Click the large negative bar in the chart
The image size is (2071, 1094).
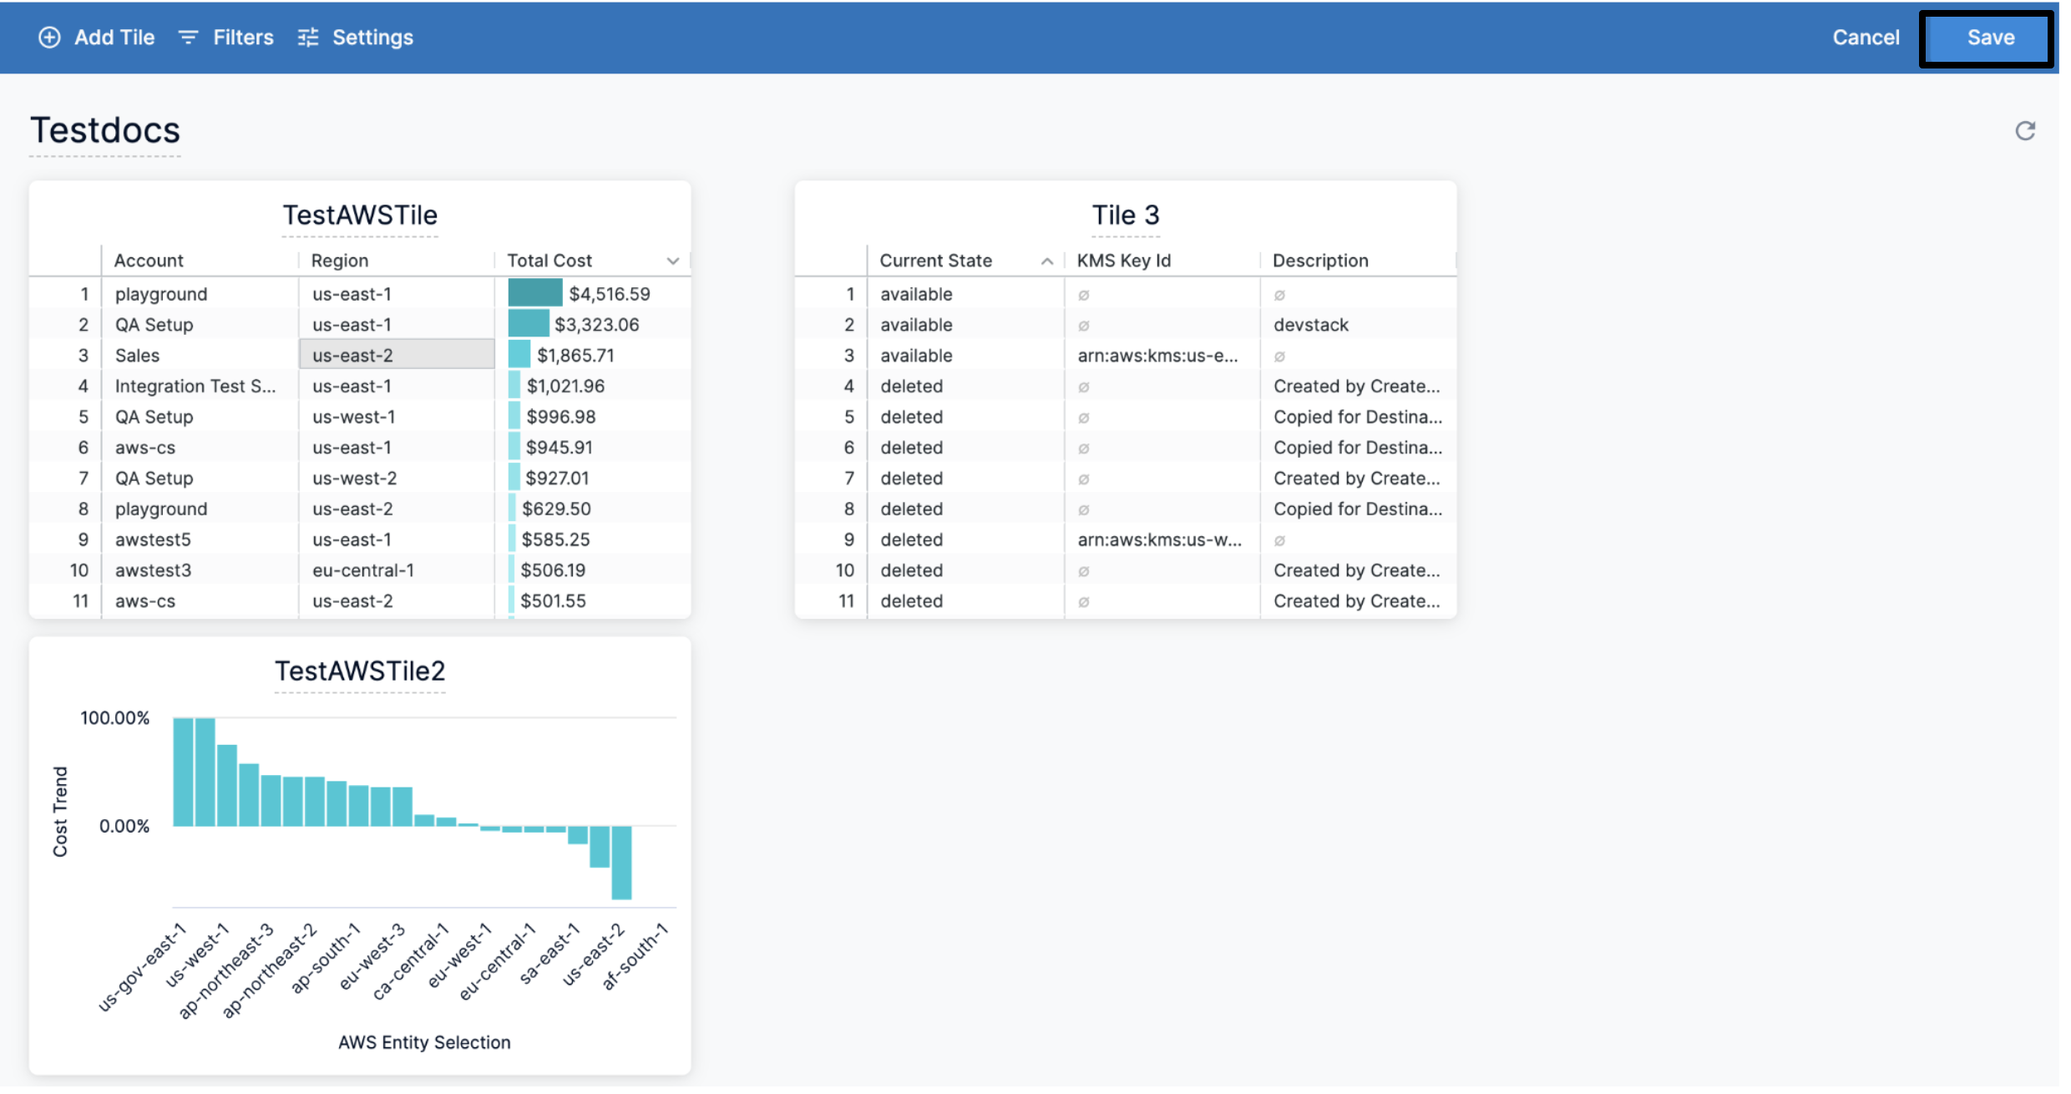[x=621, y=862]
